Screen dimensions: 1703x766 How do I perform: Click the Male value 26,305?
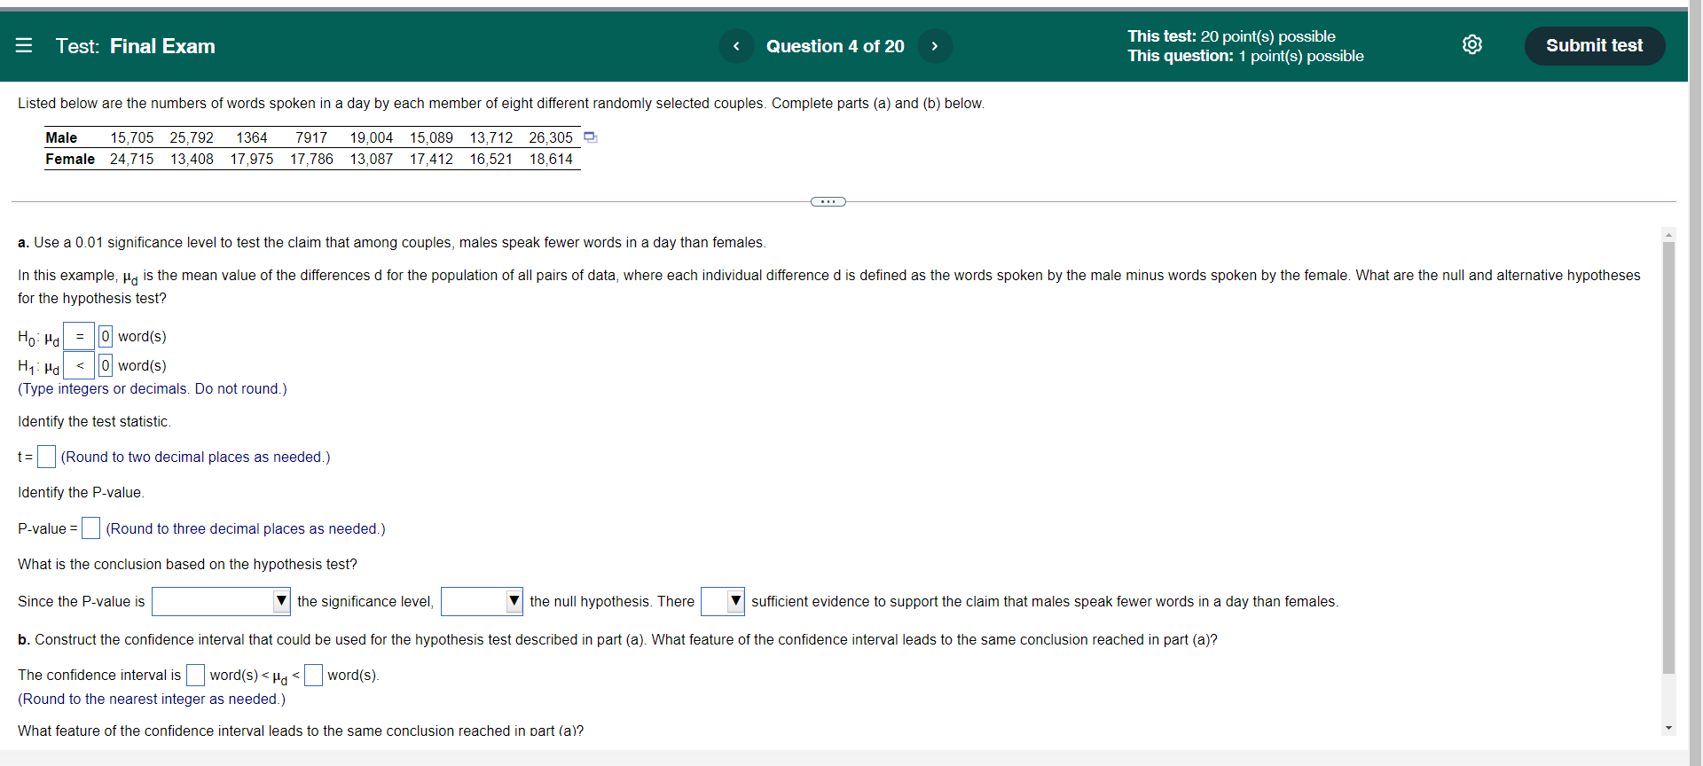point(551,137)
